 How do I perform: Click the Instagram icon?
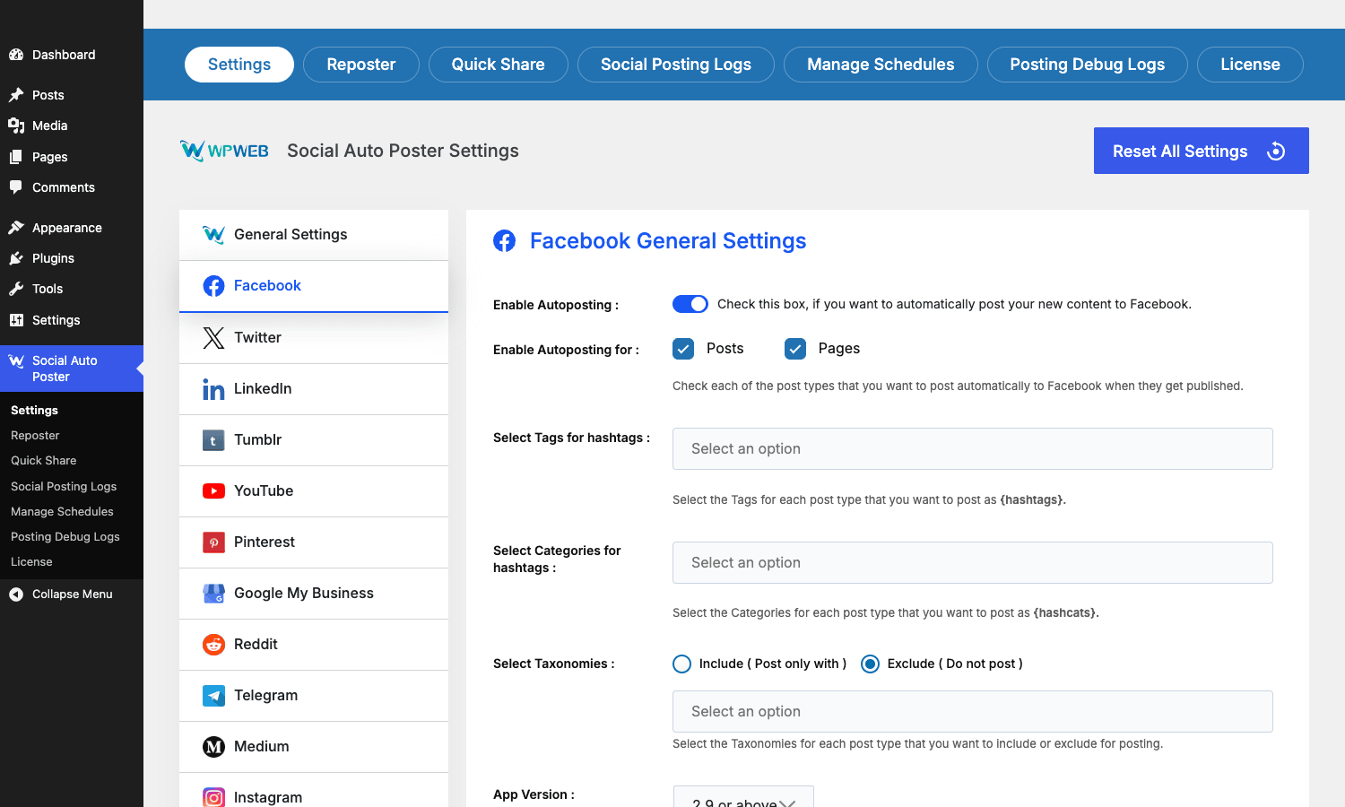[213, 797]
